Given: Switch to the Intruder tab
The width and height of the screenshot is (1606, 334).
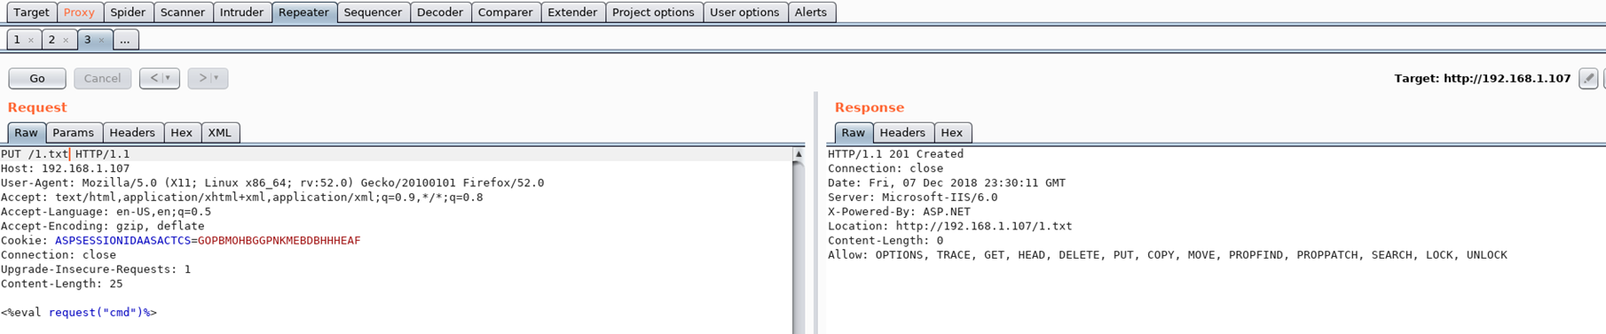Looking at the screenshot, I should coord(241,12).
